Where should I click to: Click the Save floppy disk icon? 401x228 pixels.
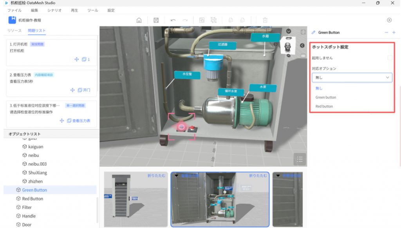pyautogui.click(x=156, y=20)
